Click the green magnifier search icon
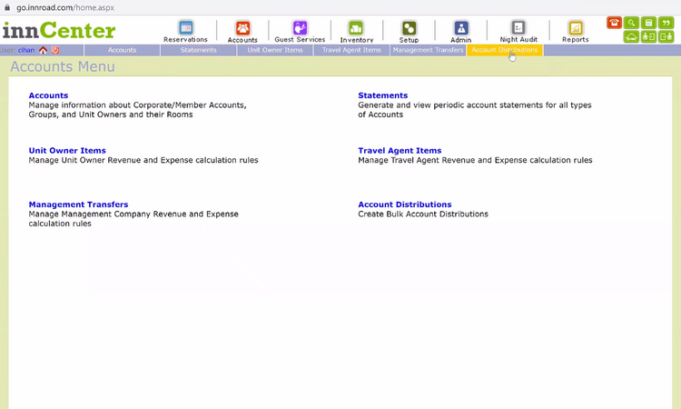This screenshot has width=681, height=409. click(x=631, y=23)
